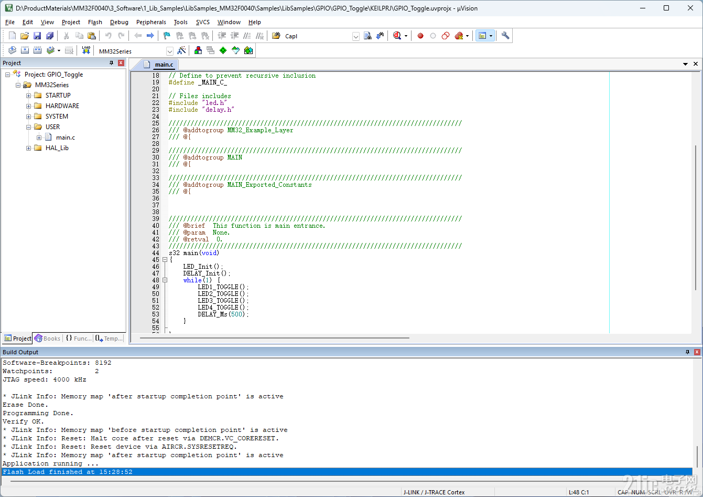Open the Capl find combo box dropdown

pos(356,36)
